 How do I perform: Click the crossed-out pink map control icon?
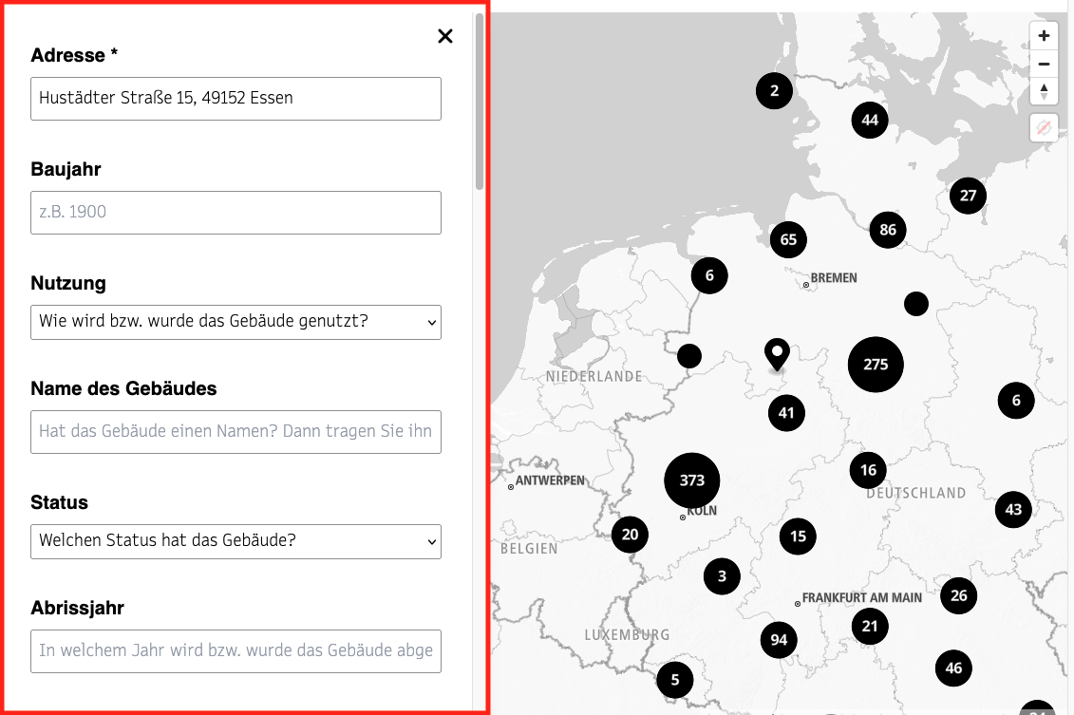point(1044,127)
